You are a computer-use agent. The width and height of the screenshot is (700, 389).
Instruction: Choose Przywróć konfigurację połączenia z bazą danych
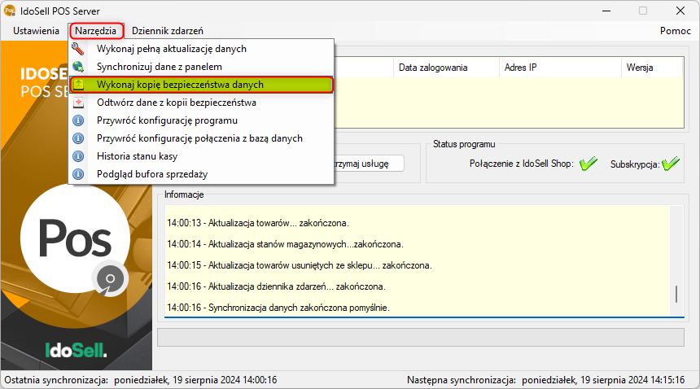pyautogui.click(x=201, y=138)
